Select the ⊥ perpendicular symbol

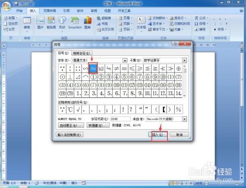[70, 76]
